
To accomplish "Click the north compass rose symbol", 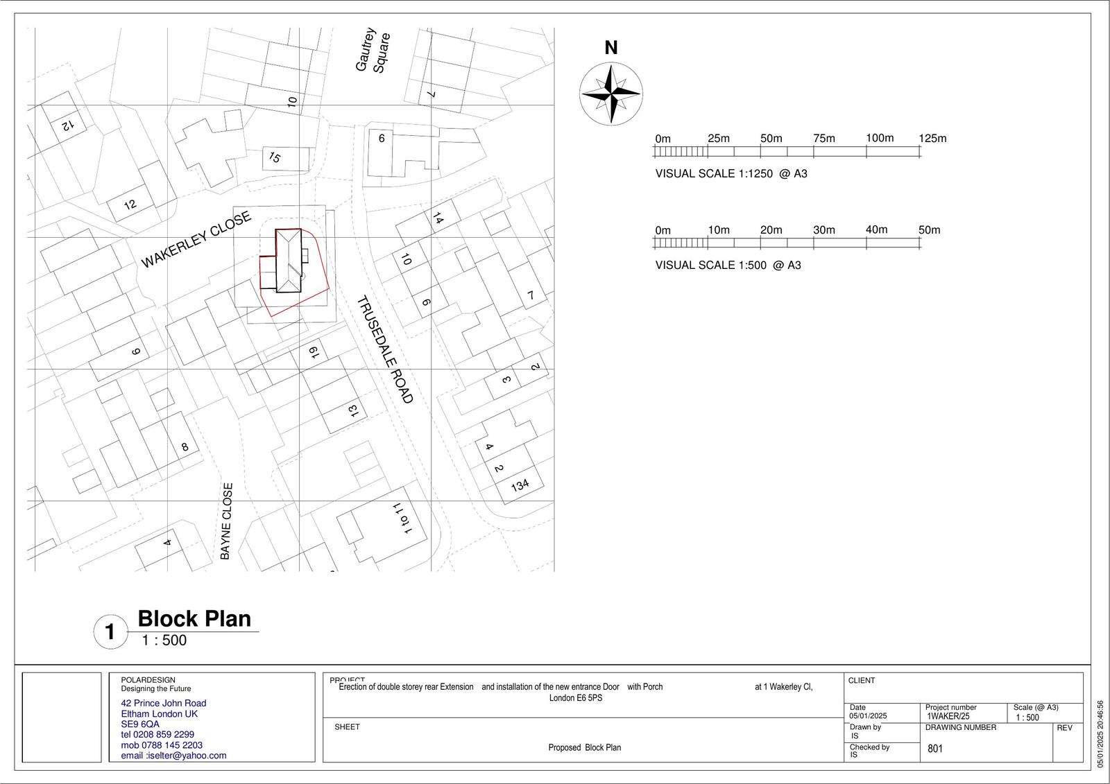I will click(x=610, y=93).
